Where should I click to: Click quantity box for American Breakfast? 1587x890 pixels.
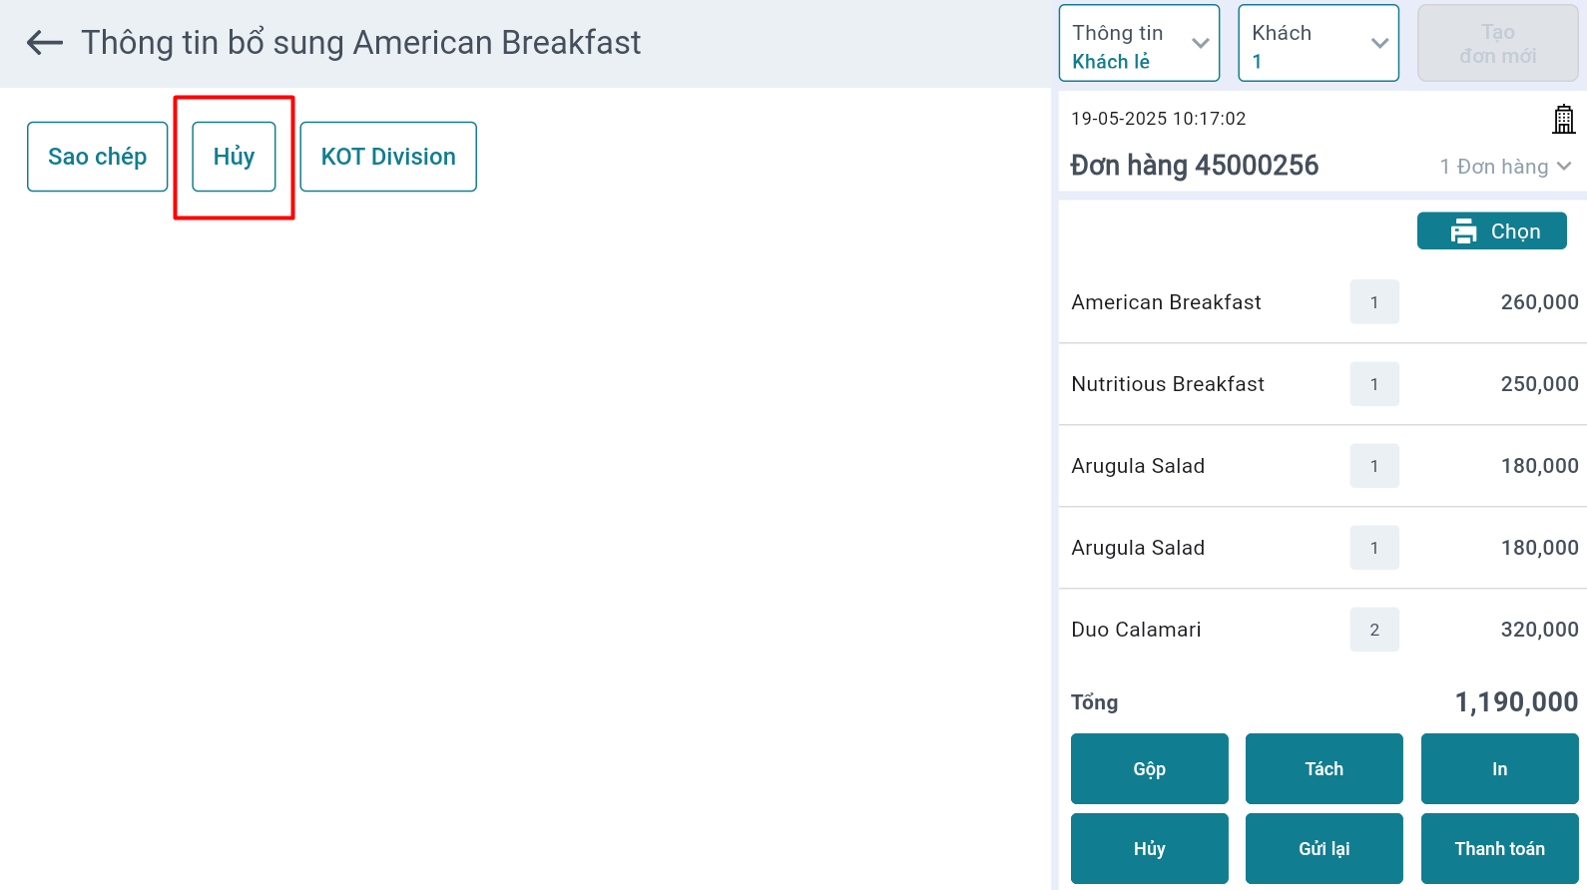[x=1374, y=302]
